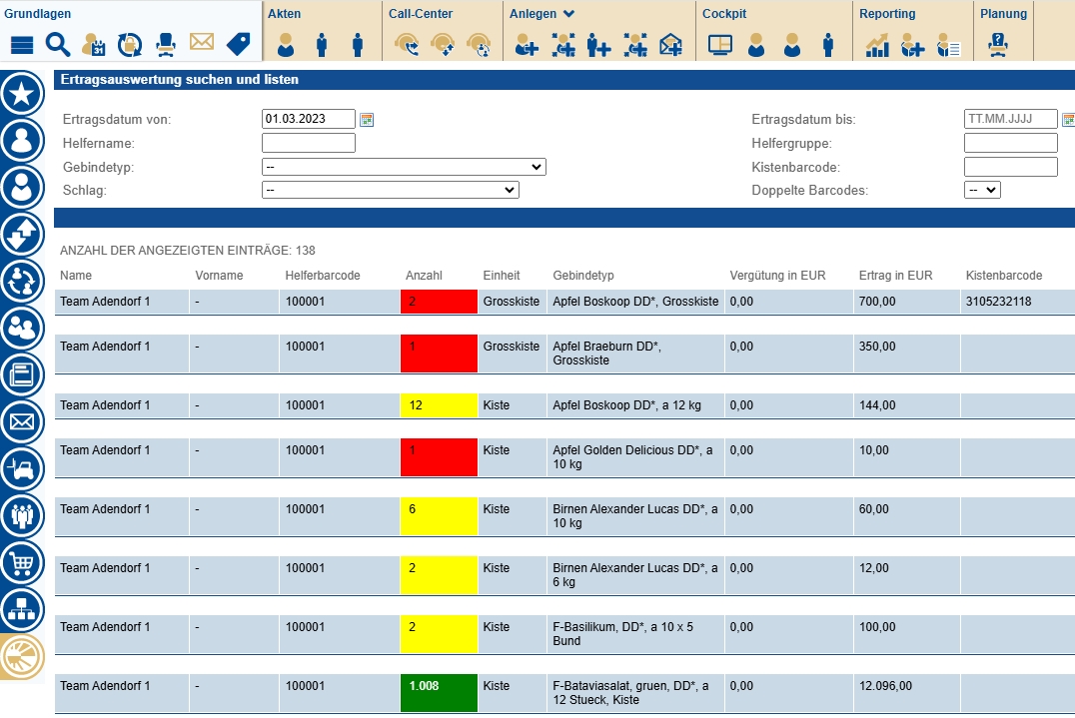Click the green Anzahl cell 1.008
Image resolution: width=1075 pixels, height=718 pixels.
pos(439,693)
